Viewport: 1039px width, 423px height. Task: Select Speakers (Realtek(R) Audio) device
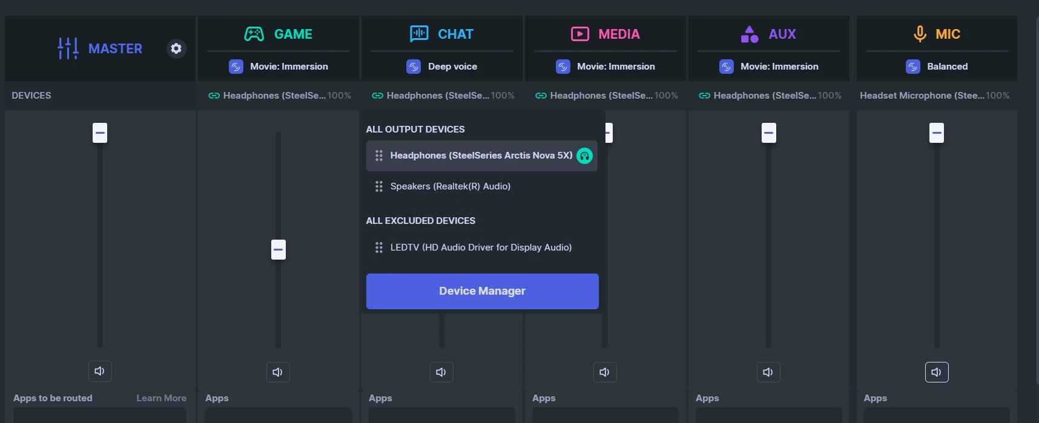tap(482, 186)
